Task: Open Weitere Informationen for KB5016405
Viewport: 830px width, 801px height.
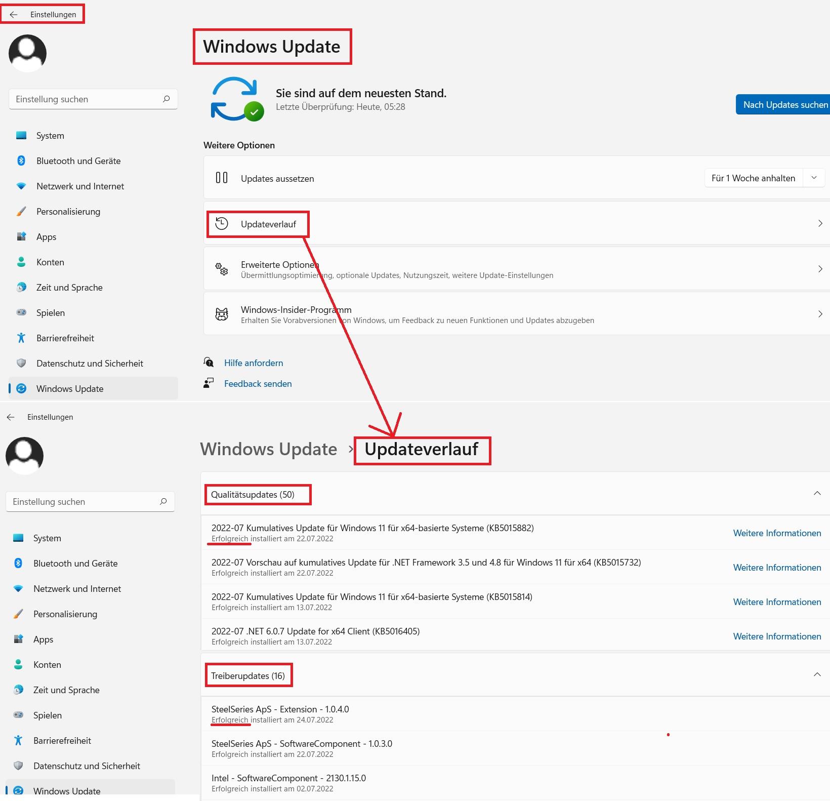Action: click(777, 636)
